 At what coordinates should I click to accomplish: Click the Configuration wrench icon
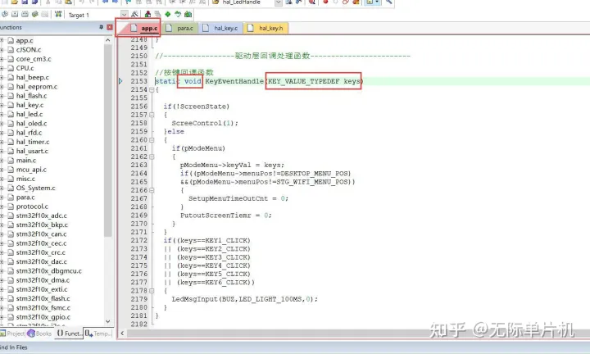pos(388,2)
